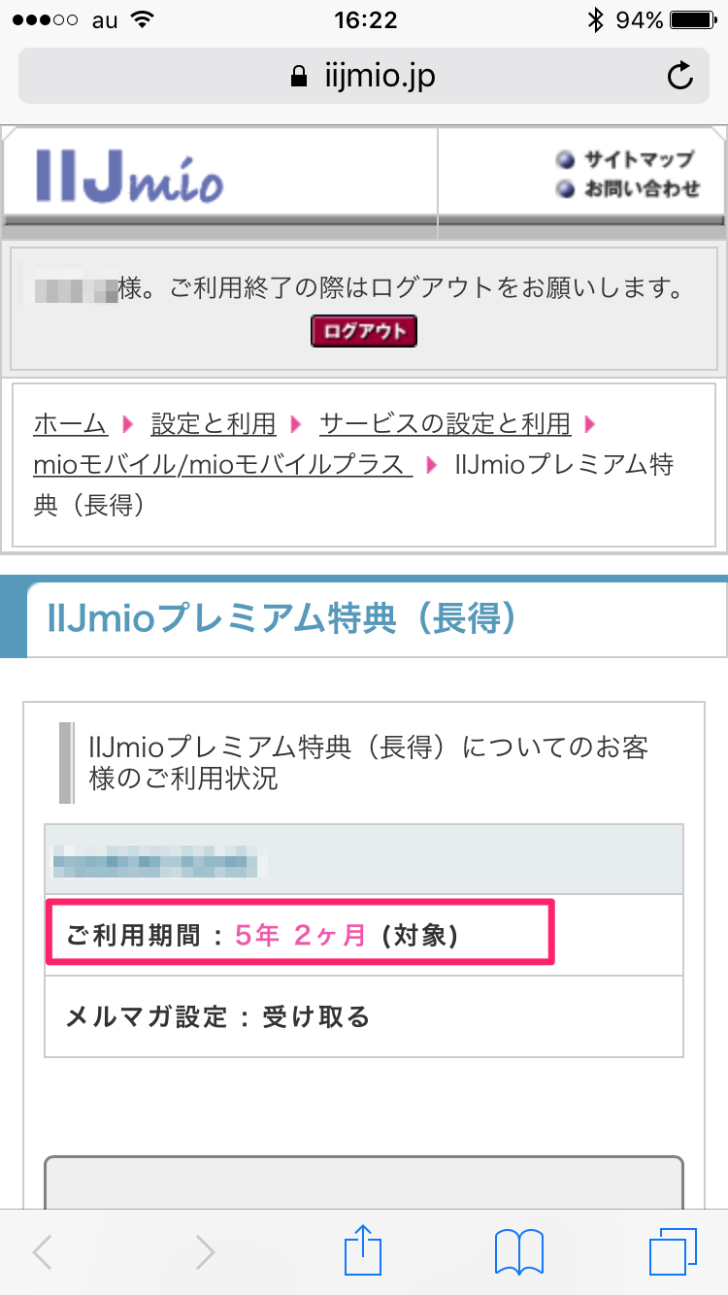The height and width of the screenshot is (1295, 728).
Task: Open Safari bookmarks book icon
Action: 519,1250
